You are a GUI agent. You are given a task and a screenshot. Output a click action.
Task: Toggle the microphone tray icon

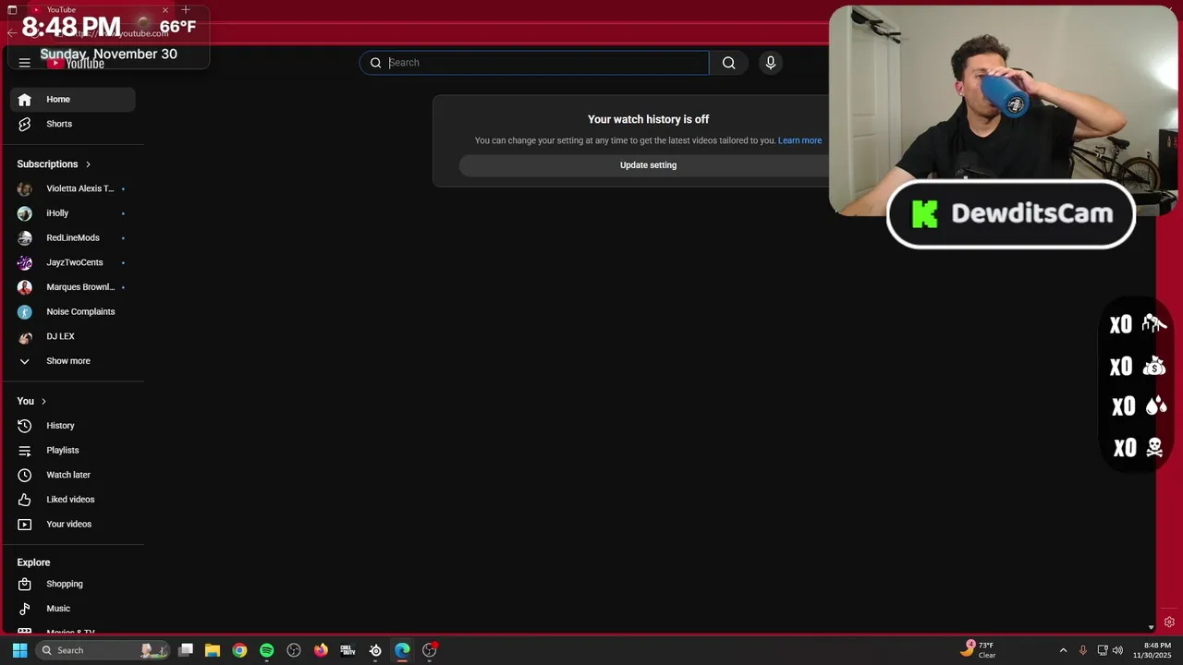click(x=1083, y=650)
